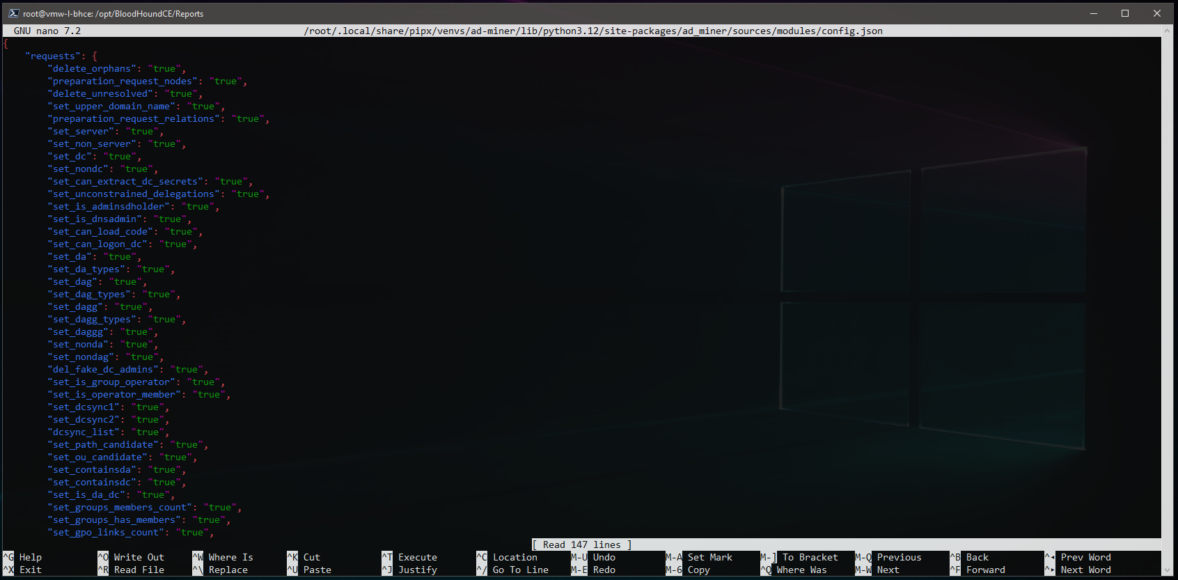Click the "set_dag_types" entry
Image resolution: width=1178 pixels, height=580 pixels.
(x=114, y=295)
